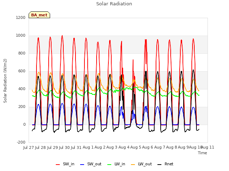Image resolution: width=229 pixels, height=171 pixels.
Task: Toggle the LW_out legend entry
Action: (141, 164)
